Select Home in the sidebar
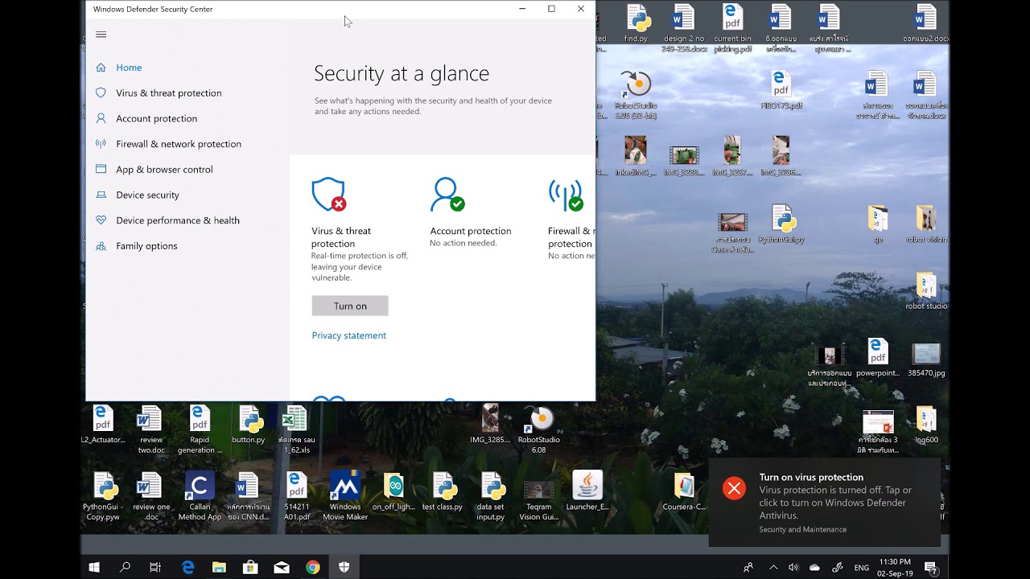The height and width of the screenshot is (579, 1030). [x=129, y=68]
